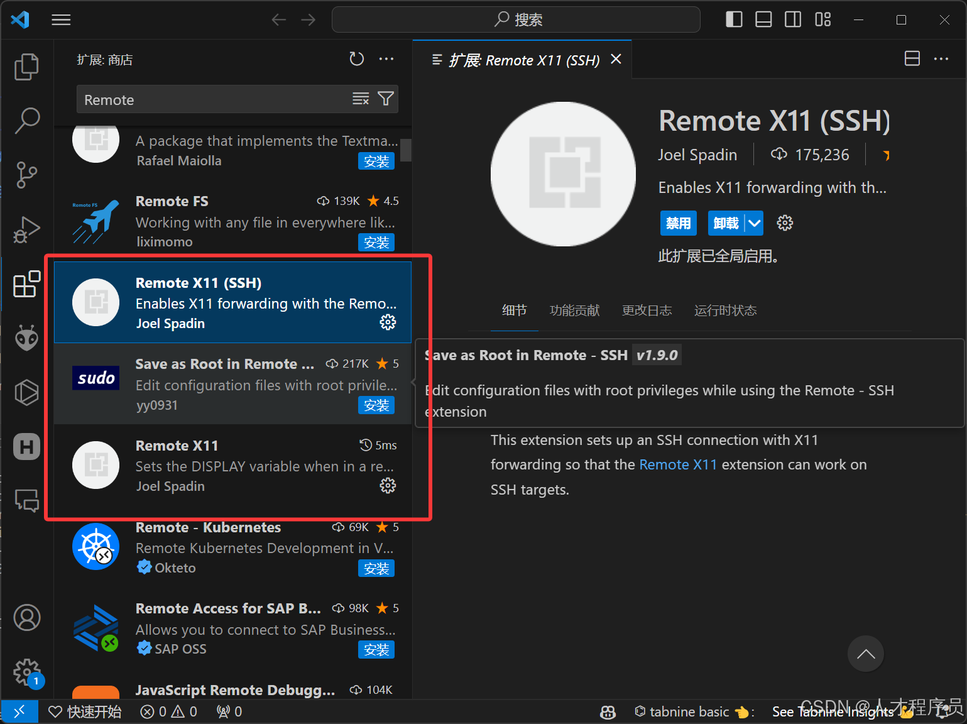Open the errors and warnings status item

click(168, 711)
